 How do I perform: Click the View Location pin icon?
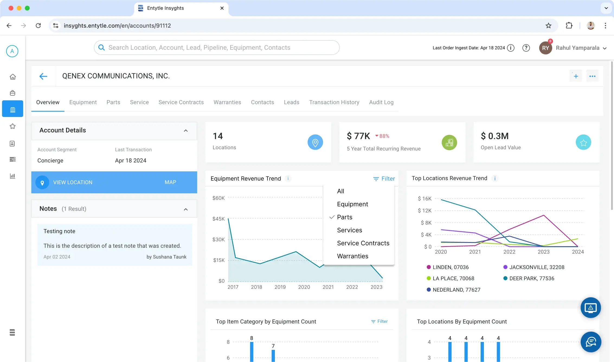[42, 182]
